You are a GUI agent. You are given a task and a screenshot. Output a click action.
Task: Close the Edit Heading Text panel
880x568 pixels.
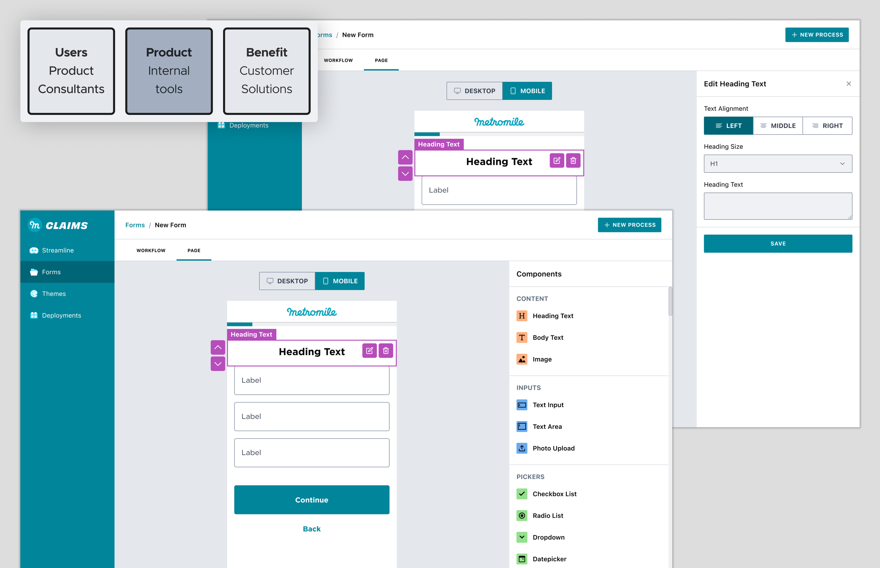pyautogui.click(x=849, y=84)
